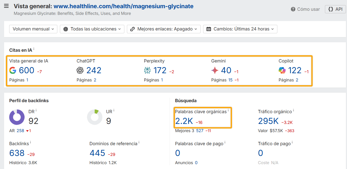This screenshot has width=347, height=169.
Task: Expand the Todas las ubicaciones dropdown
Action: point(92,29)
